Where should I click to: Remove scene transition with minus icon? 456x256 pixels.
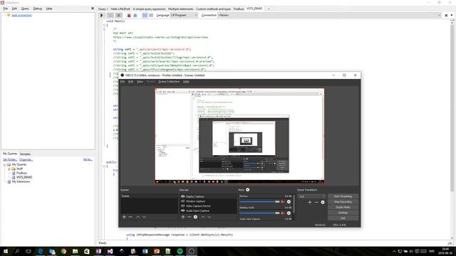click(x=316, y=202)
